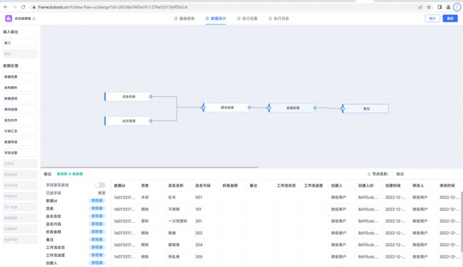Select the 输入 component in the sidebar
This screenshot has width=463, height=267.
coord(20,43)
